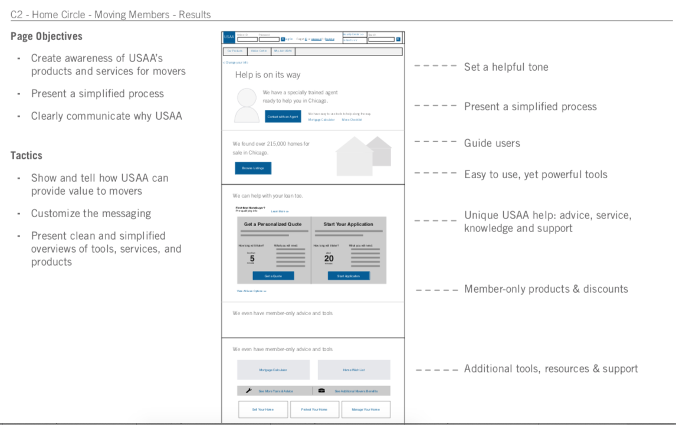Click the See More Tools & Advice link
This screenshot has height=425, width=676.
275,391
